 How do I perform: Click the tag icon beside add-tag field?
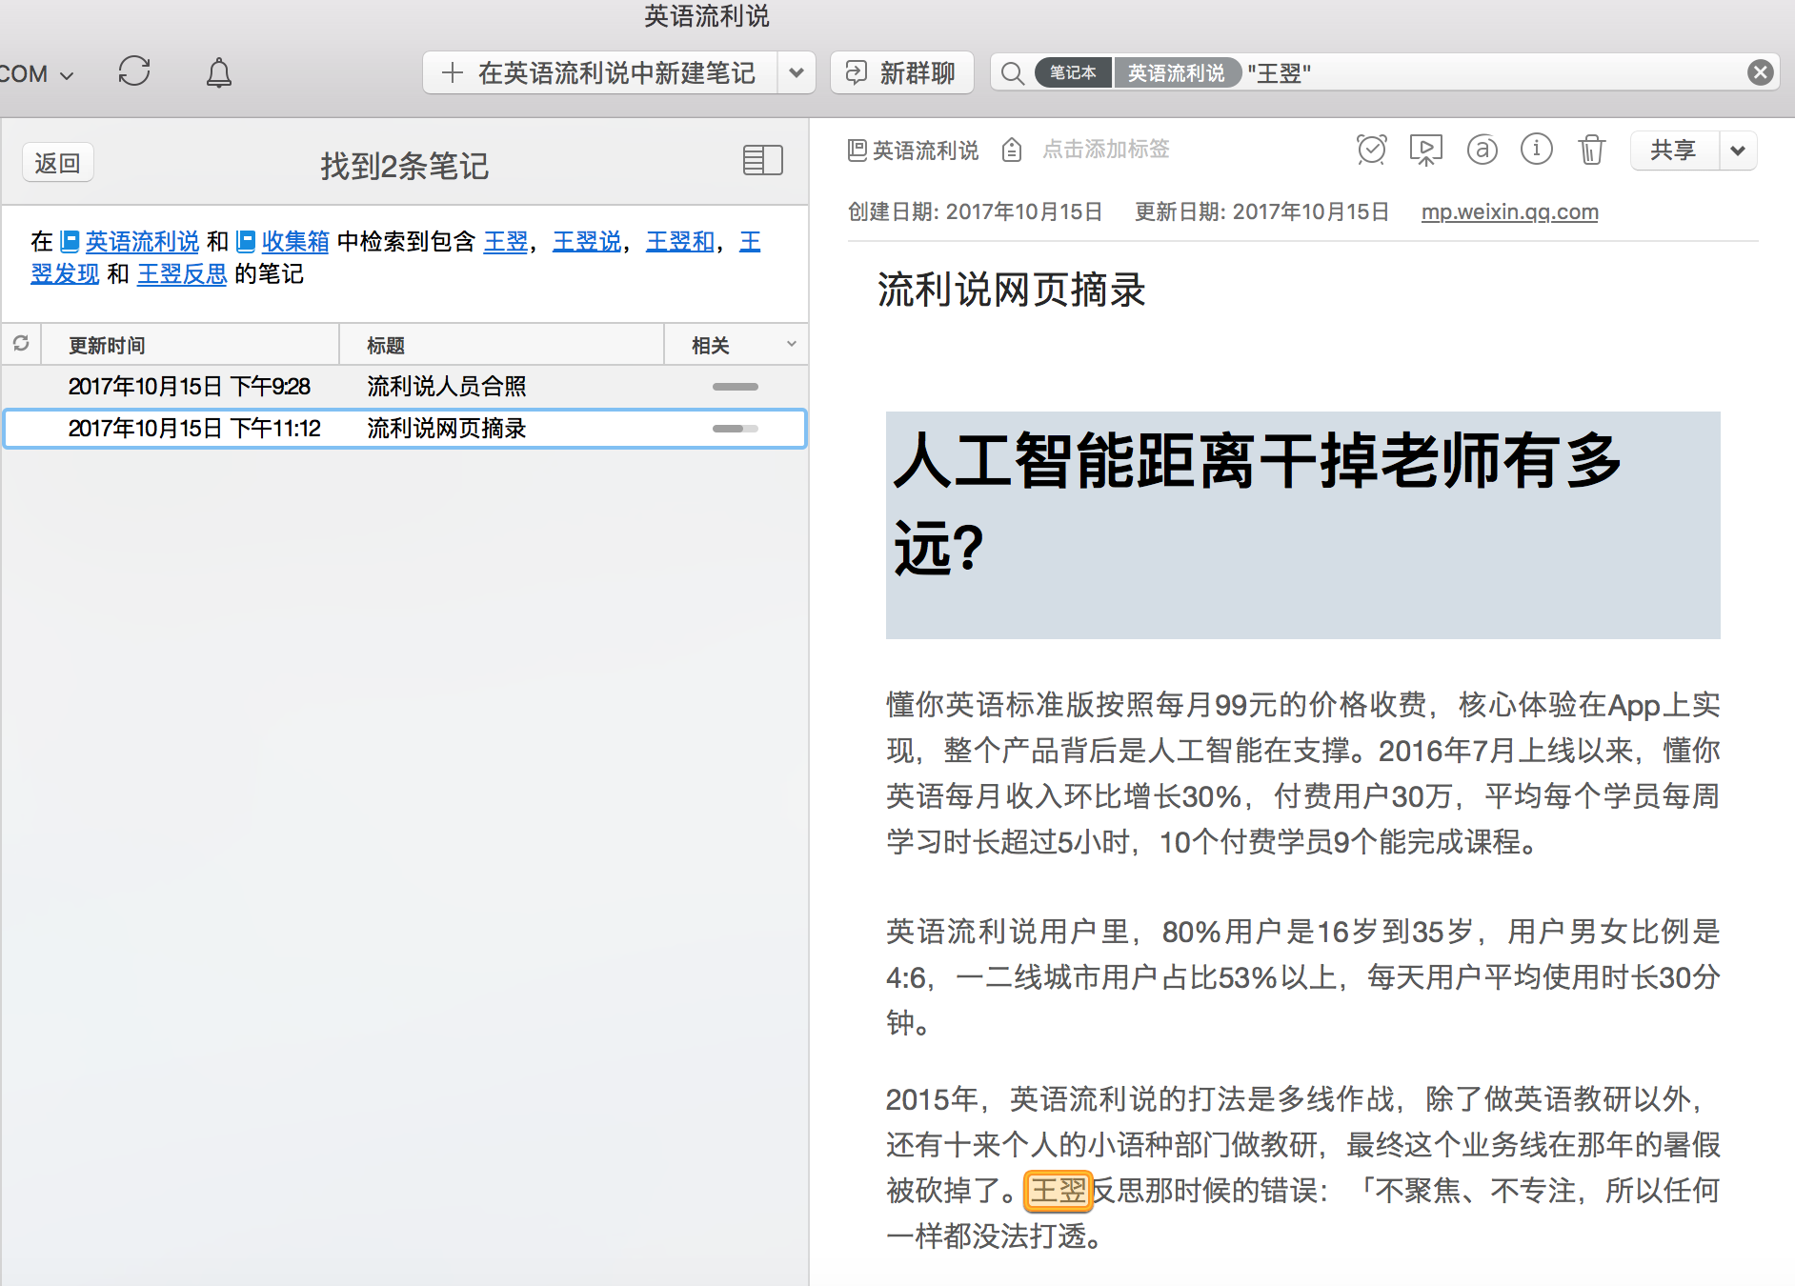(x=1012, y=150)
